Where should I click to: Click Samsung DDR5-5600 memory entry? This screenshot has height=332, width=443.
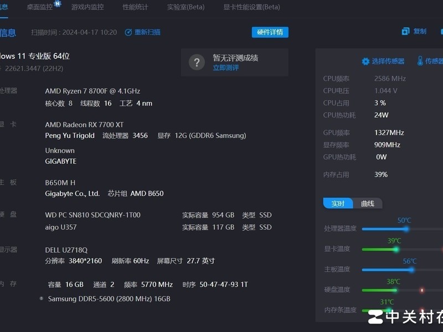(x=109, y=299)
